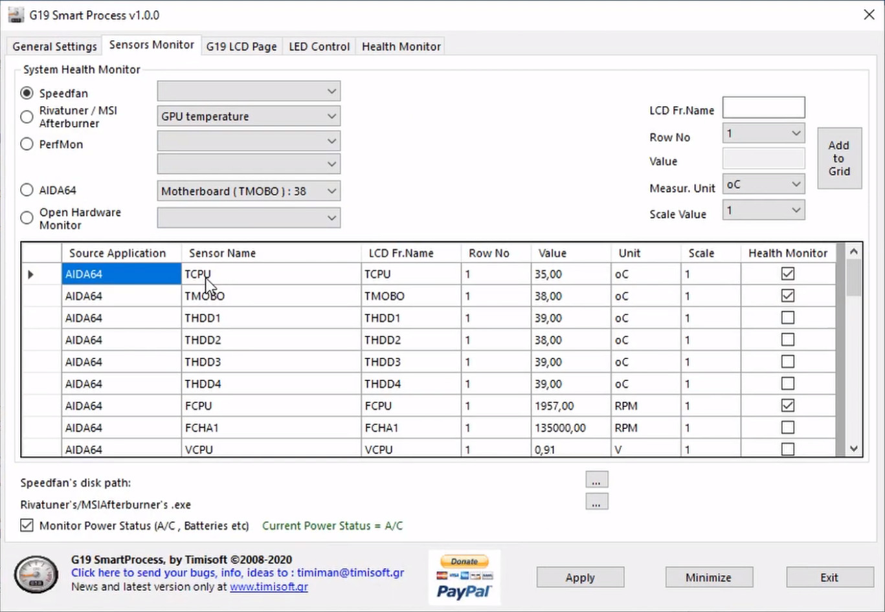Open the second PerfMon dropdown
The width and height of the screenshot is (885, 612).
[249, 164]
